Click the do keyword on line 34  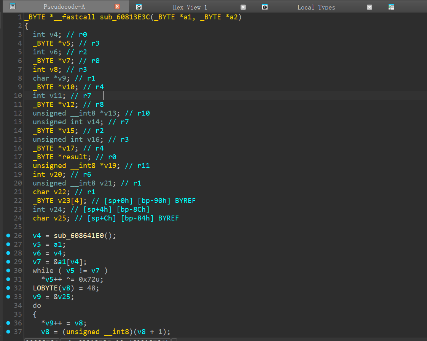pos(37,305)
